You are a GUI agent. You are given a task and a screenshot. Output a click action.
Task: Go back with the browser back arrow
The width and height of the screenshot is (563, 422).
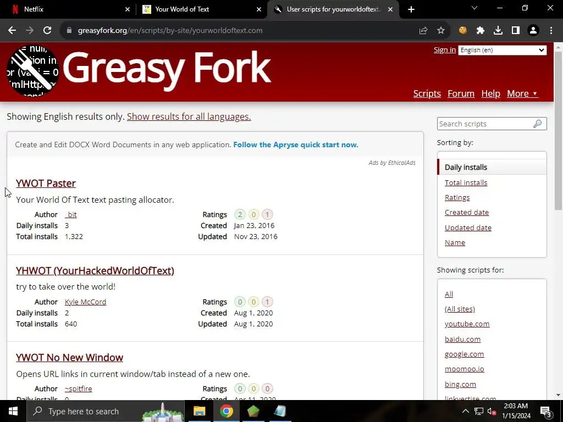tap(12, 31)
